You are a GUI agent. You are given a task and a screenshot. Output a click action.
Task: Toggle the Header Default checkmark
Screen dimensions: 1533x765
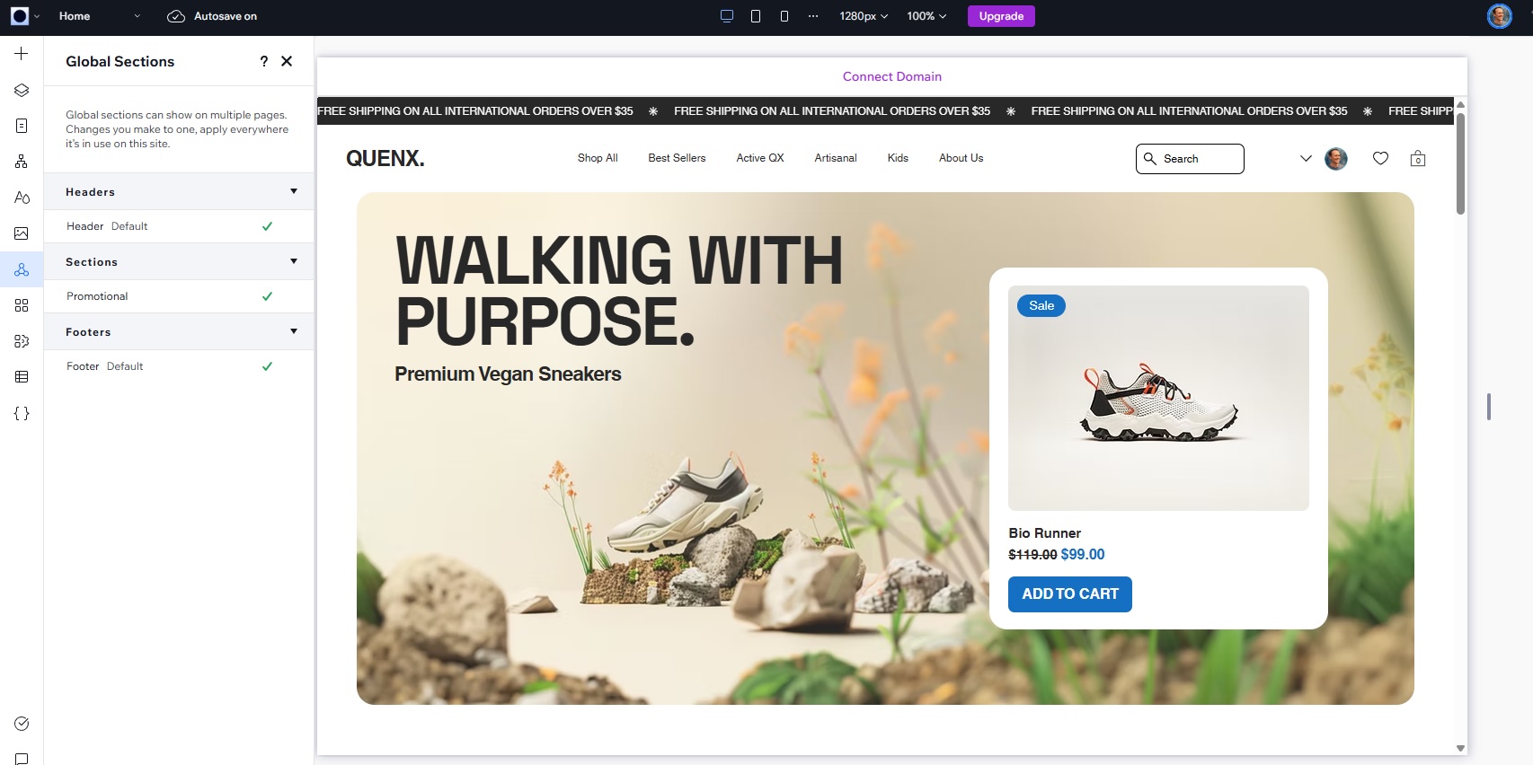tap(267, 226)
